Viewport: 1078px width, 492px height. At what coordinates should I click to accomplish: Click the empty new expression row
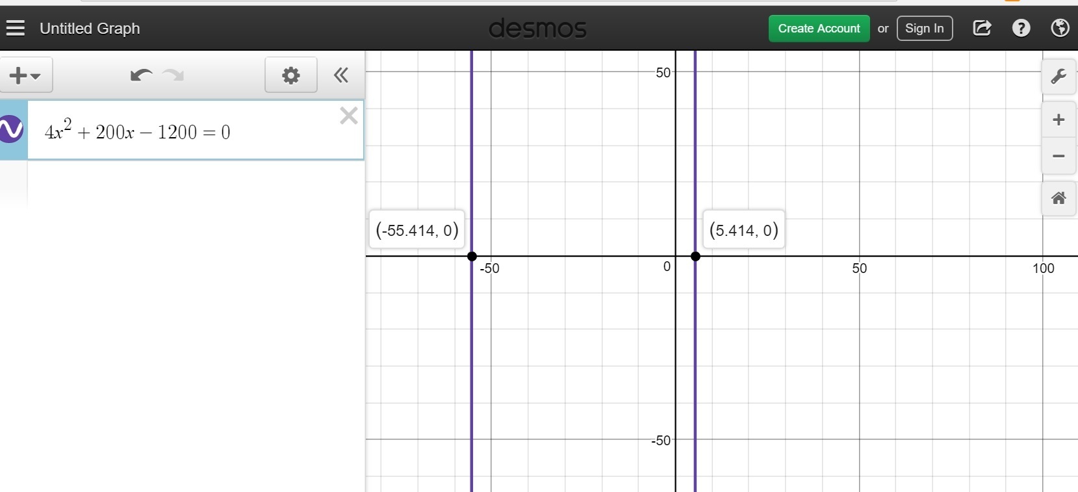[182, 183]
